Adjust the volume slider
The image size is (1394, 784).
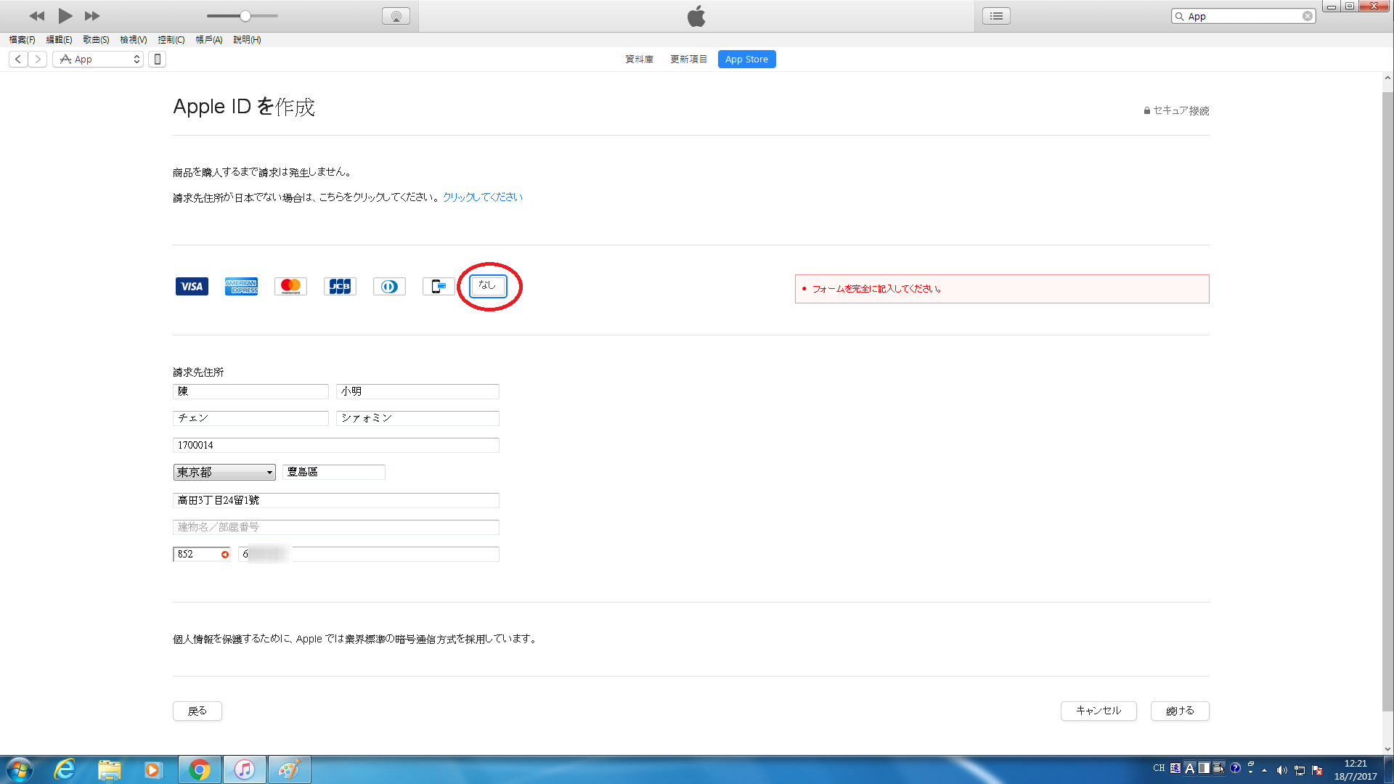245,16
